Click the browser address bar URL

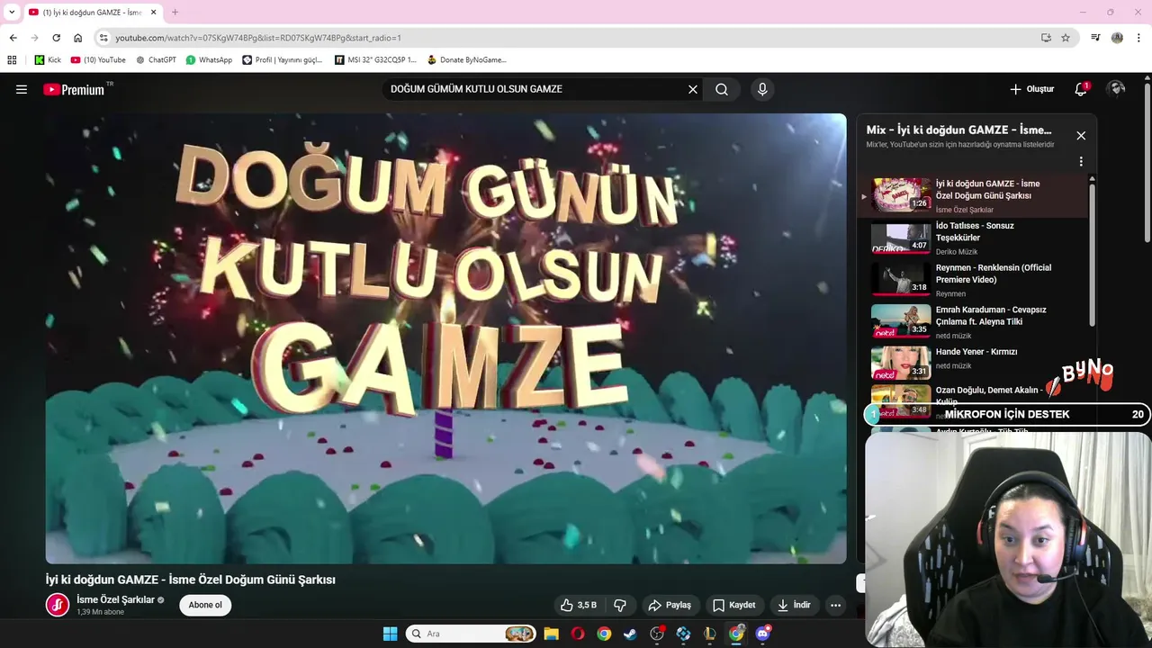pos(258,38)
